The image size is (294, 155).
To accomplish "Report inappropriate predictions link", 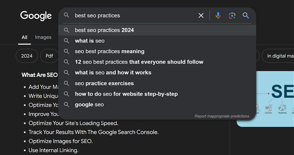I will pos(222,116).
